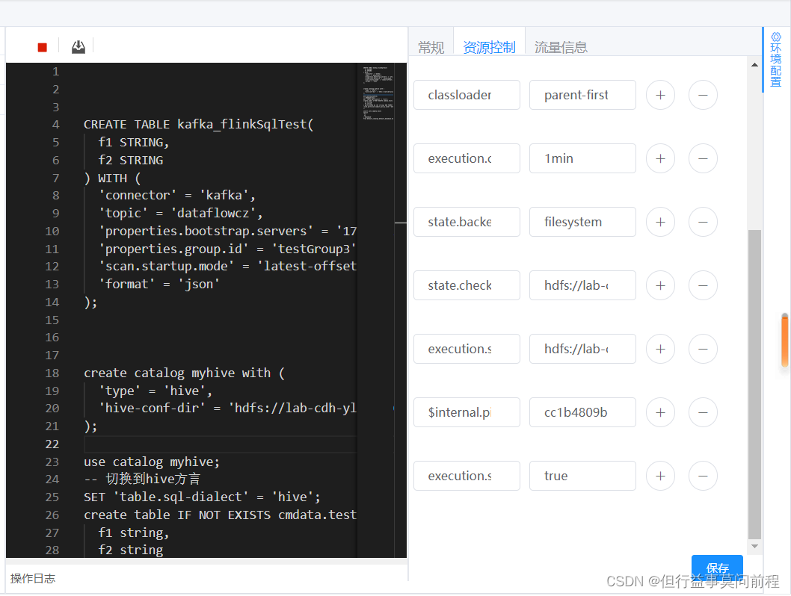This screenshot has height=596, width=791.
Task: Add a row after $internal.pi entry
Action: (x=660, y=412)
